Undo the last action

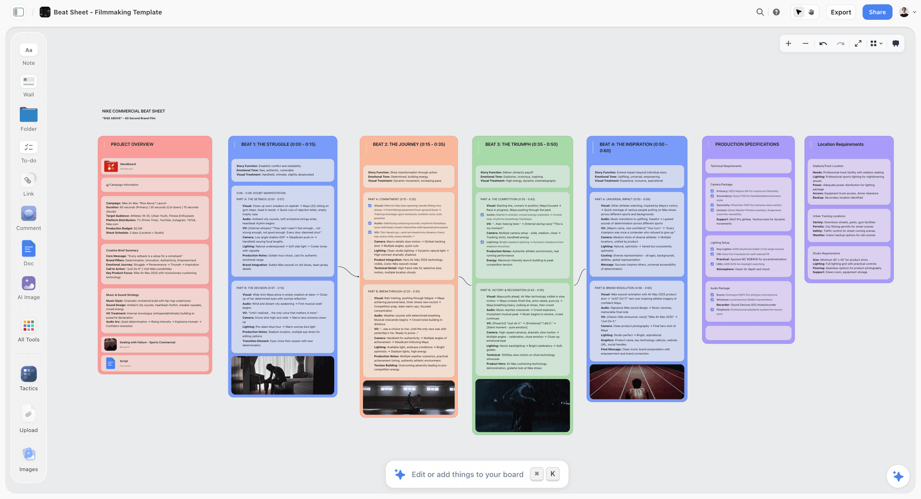point(823,44)
